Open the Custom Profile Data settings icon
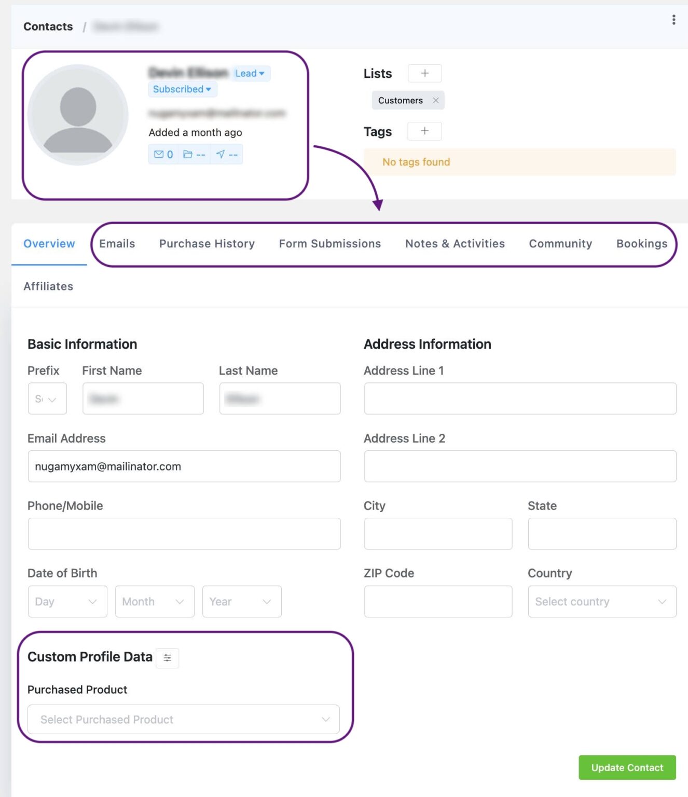This screenshot has width=688, height=797. pos(167,657)
